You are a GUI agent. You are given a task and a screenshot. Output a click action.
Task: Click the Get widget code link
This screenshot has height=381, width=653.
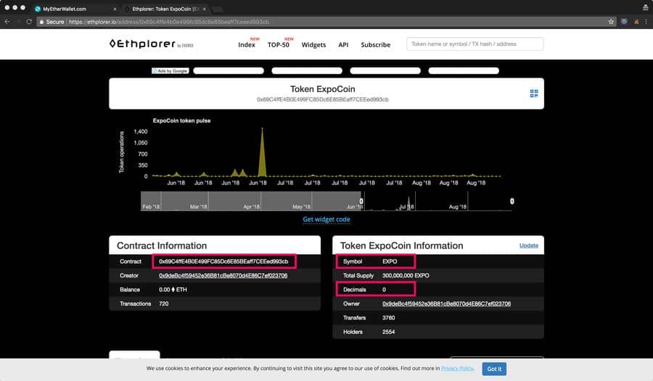click(x=326, y=219)
